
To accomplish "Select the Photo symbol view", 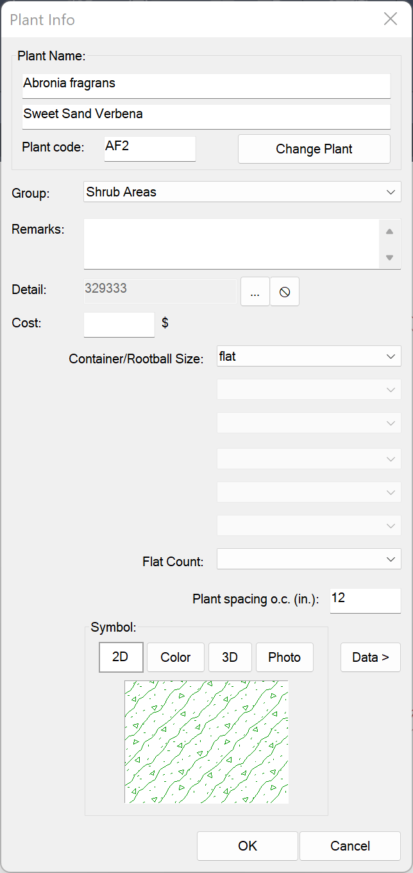I will (x=285, y=657).
